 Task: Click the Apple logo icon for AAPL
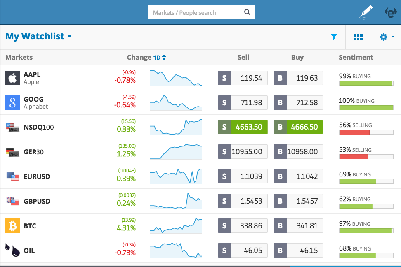[x=12, y=78]
